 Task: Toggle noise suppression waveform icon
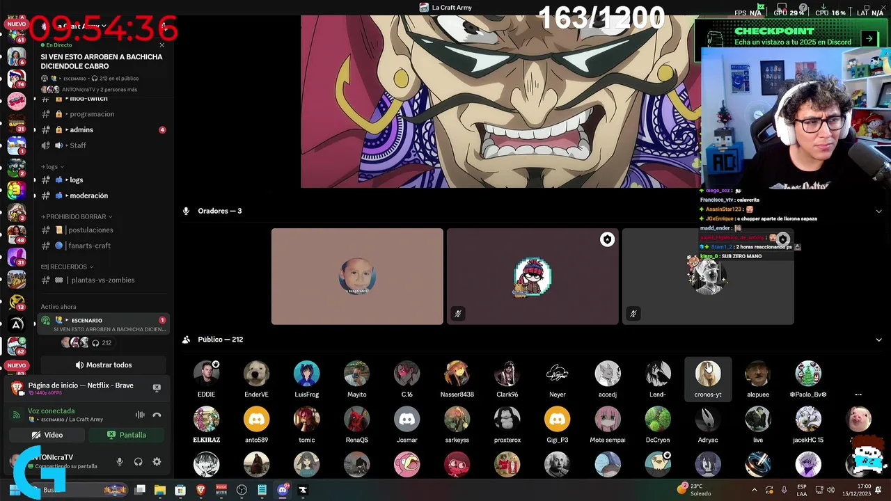click(x=140, y=415)
